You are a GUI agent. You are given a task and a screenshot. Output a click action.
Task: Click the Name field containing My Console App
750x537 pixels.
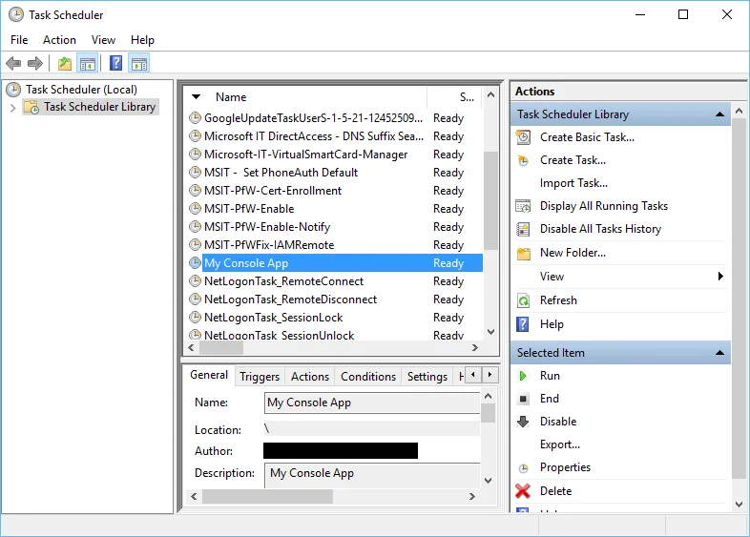coord(372,403)
